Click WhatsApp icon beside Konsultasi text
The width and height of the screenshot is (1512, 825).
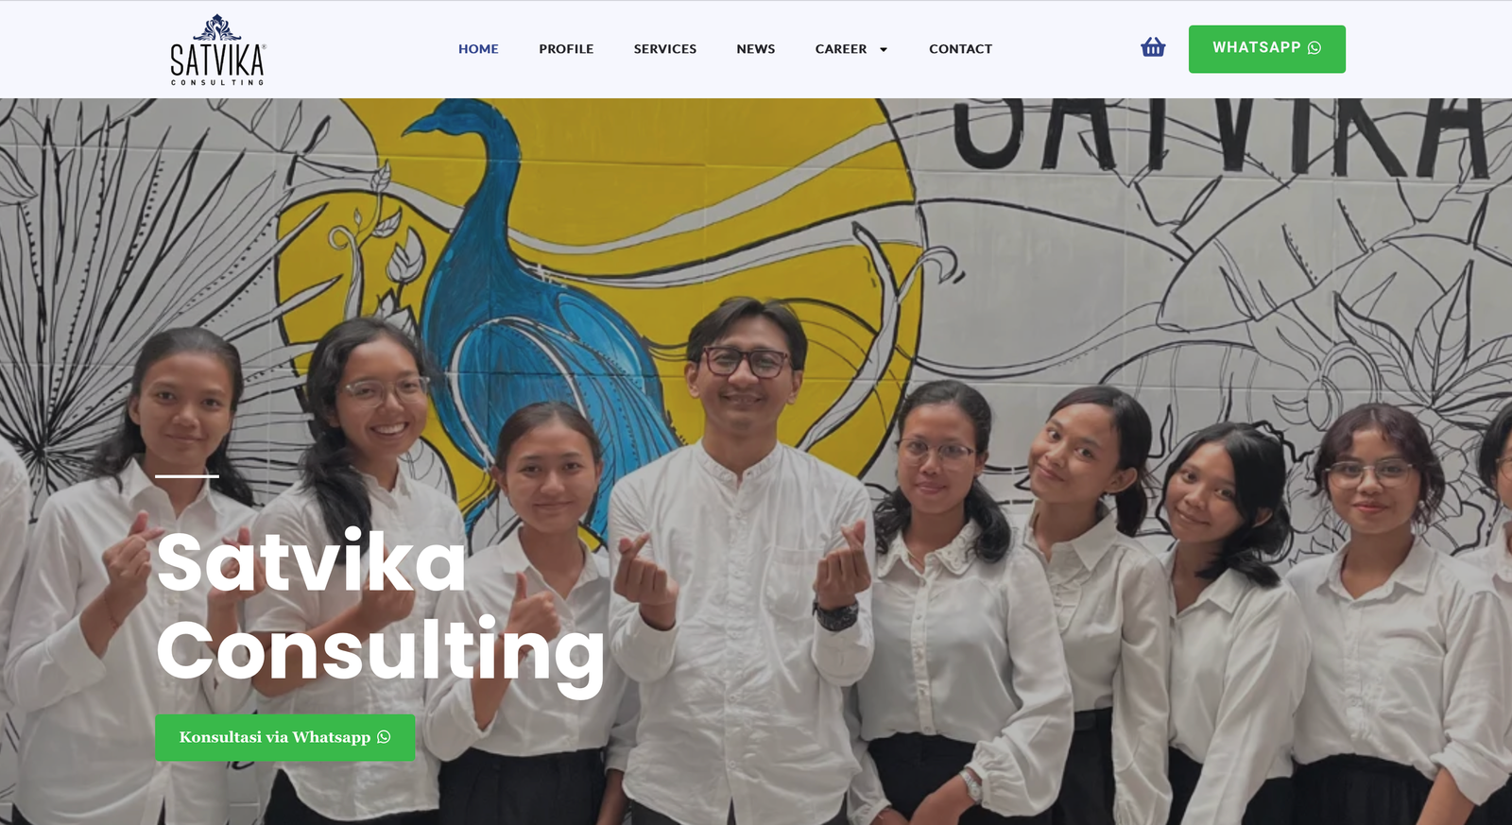click(384, 737)
